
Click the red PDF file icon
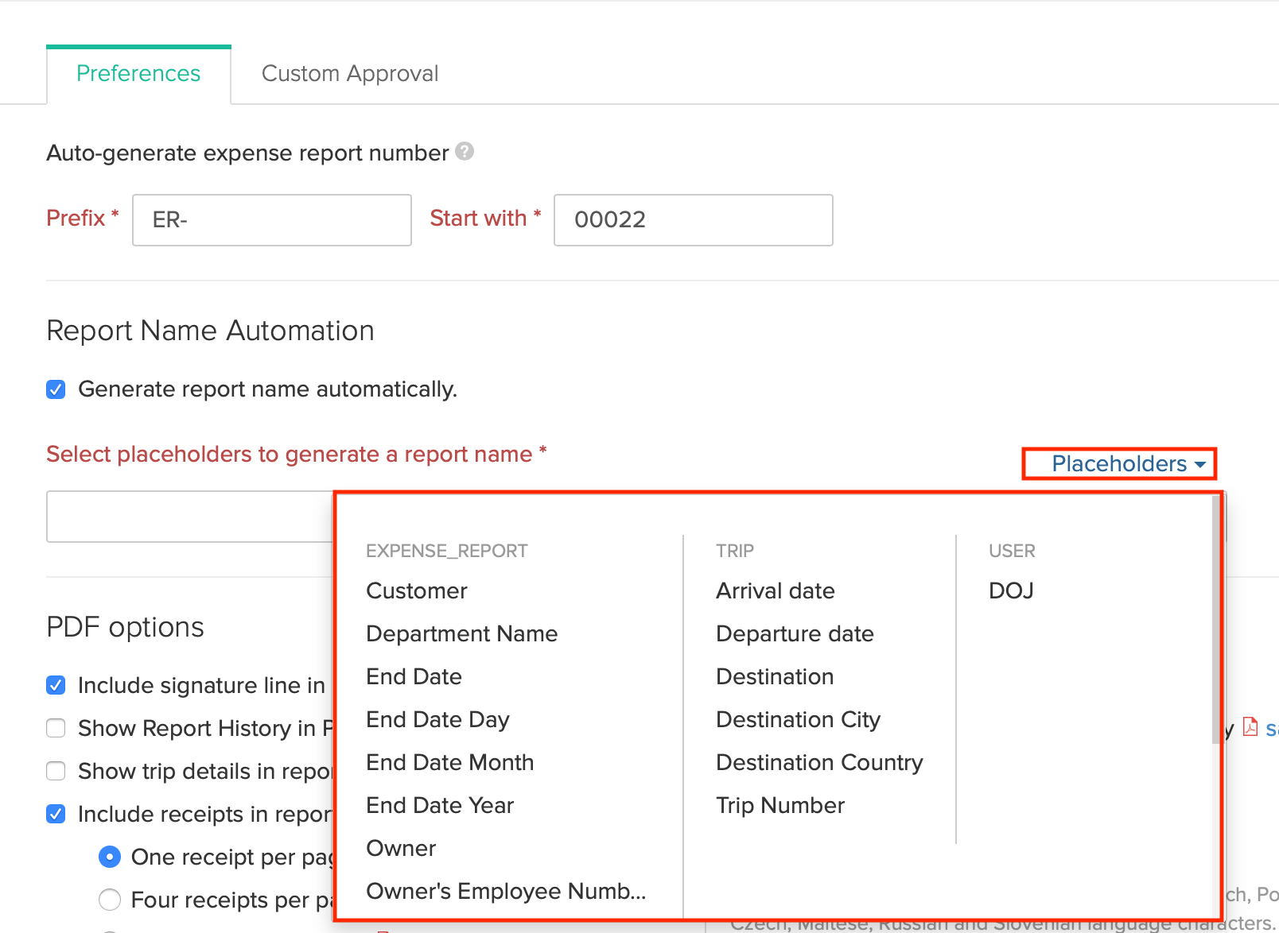tap(1250, 727)
